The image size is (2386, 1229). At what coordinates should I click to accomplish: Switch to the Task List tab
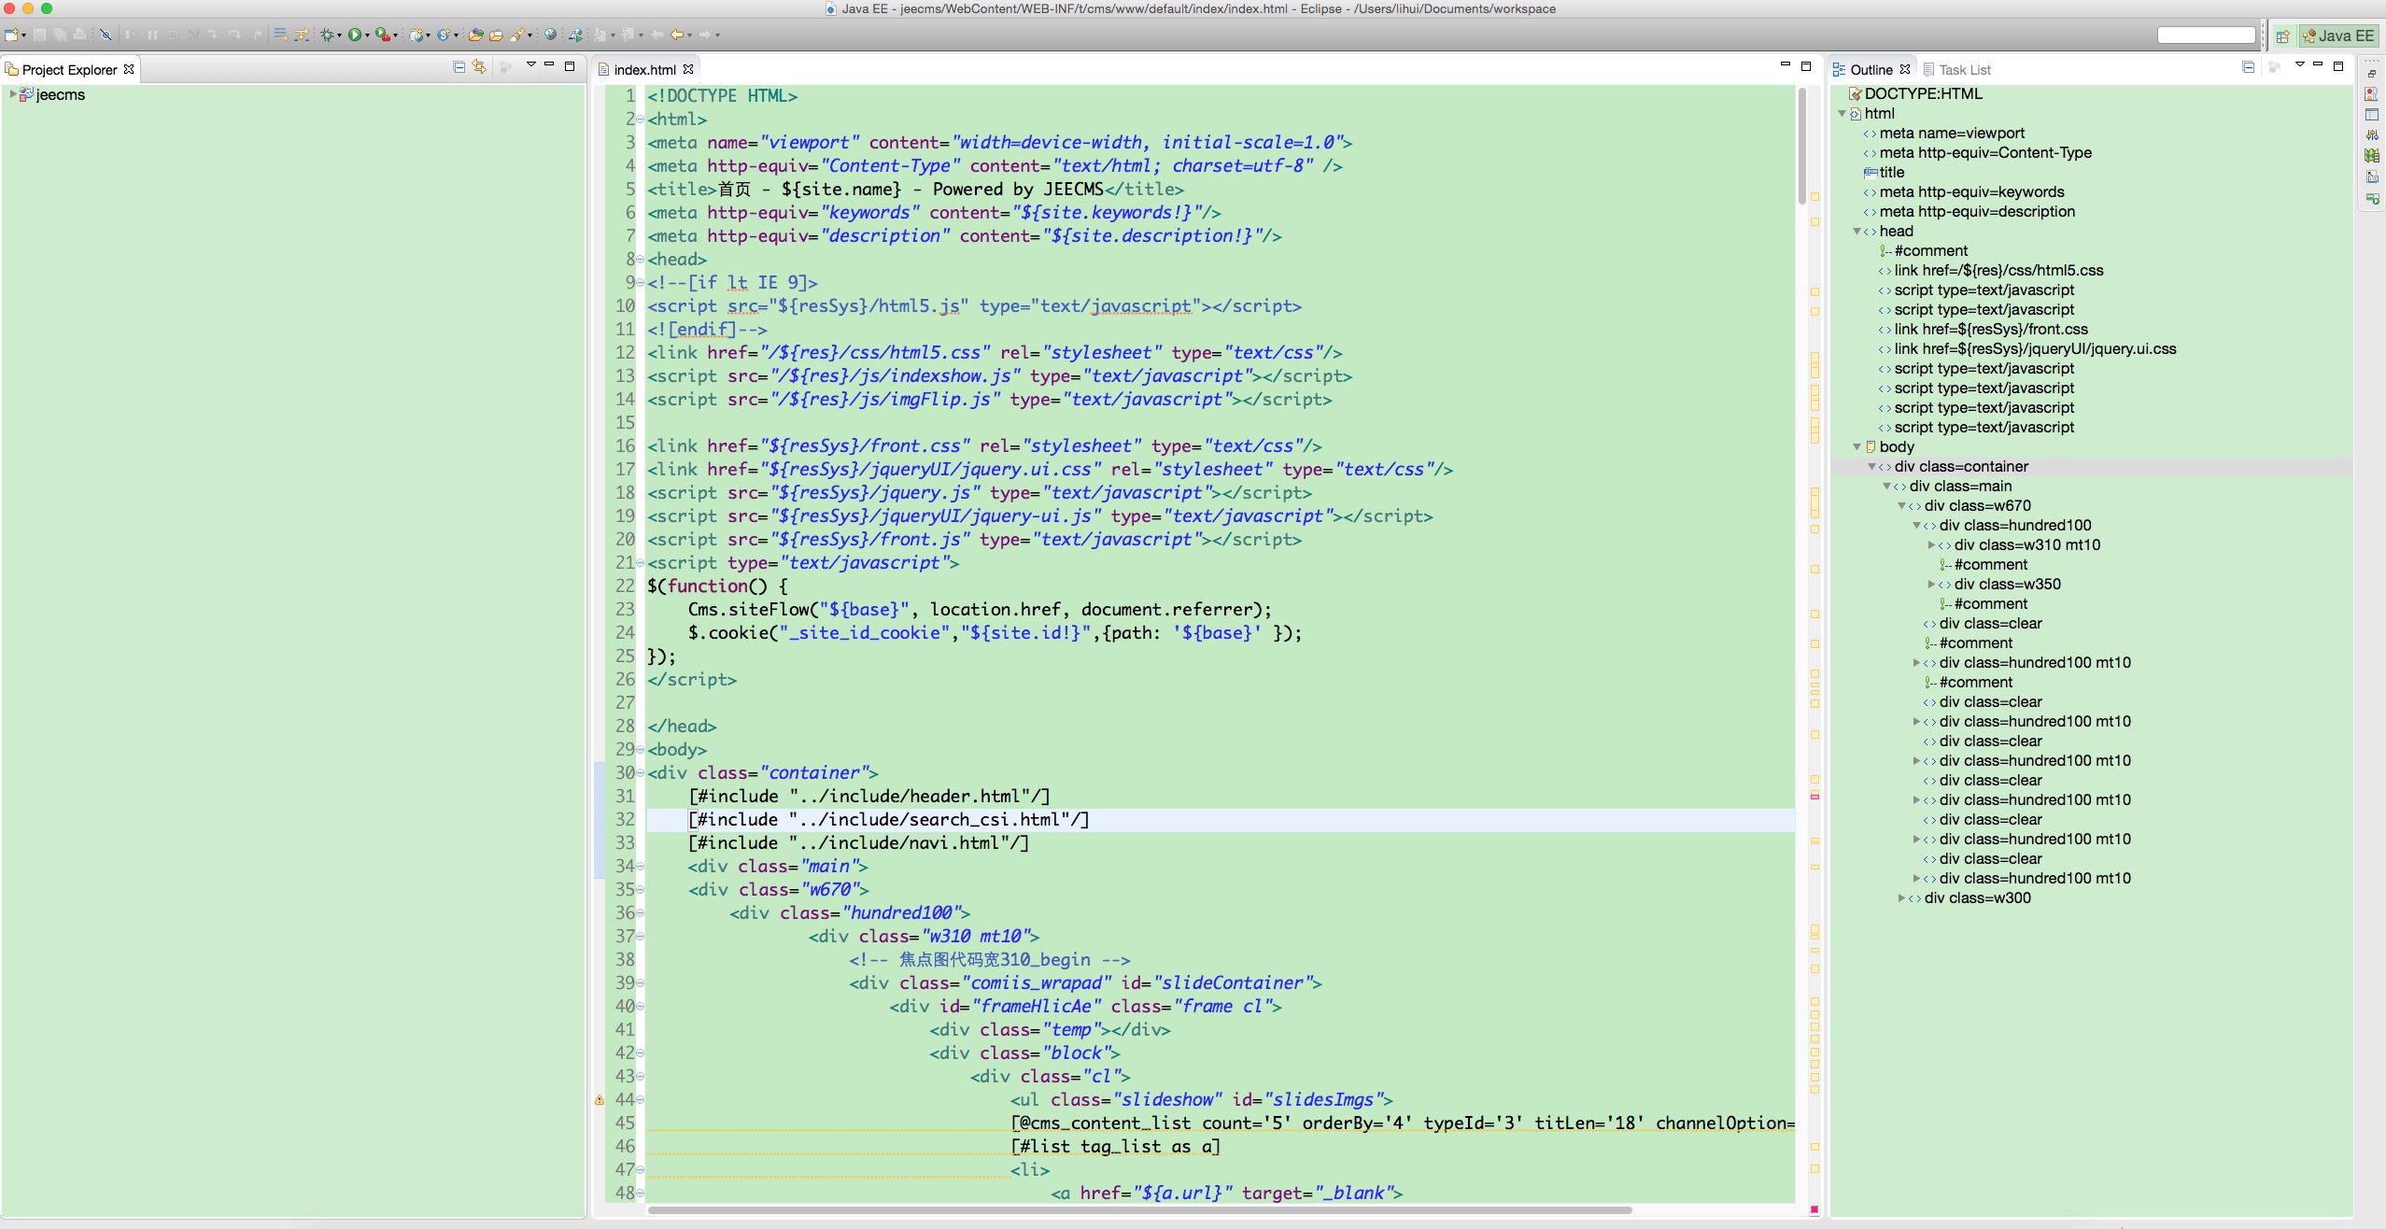click(1957, 69)
